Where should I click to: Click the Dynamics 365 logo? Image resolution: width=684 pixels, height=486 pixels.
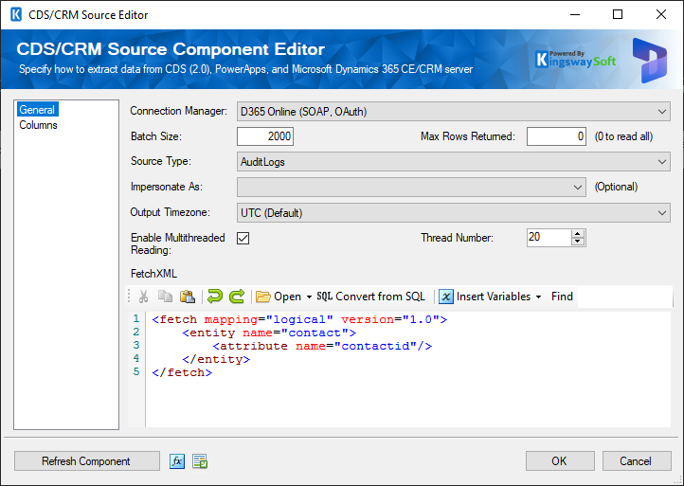(x=650, y=61)
